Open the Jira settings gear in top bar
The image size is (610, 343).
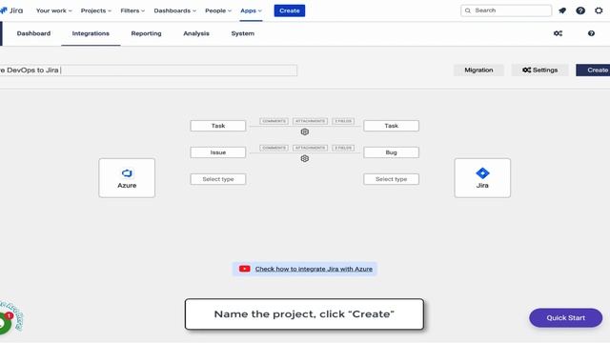point(599,10)
